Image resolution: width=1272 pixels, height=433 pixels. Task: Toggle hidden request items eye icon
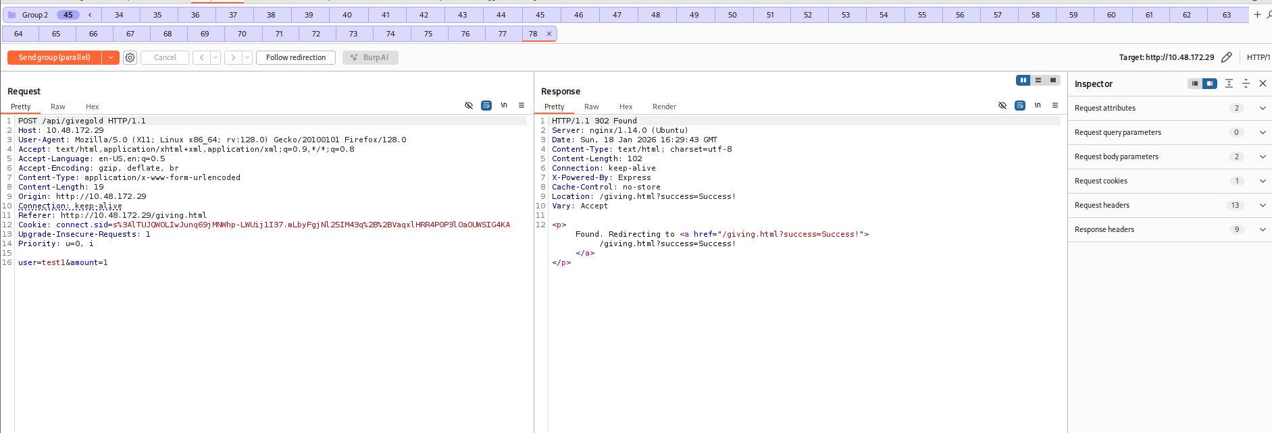click(x=469, y=106)
